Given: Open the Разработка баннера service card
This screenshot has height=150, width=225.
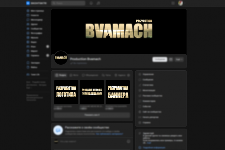Looking at the screenshot, I should (x=118, y=92).
